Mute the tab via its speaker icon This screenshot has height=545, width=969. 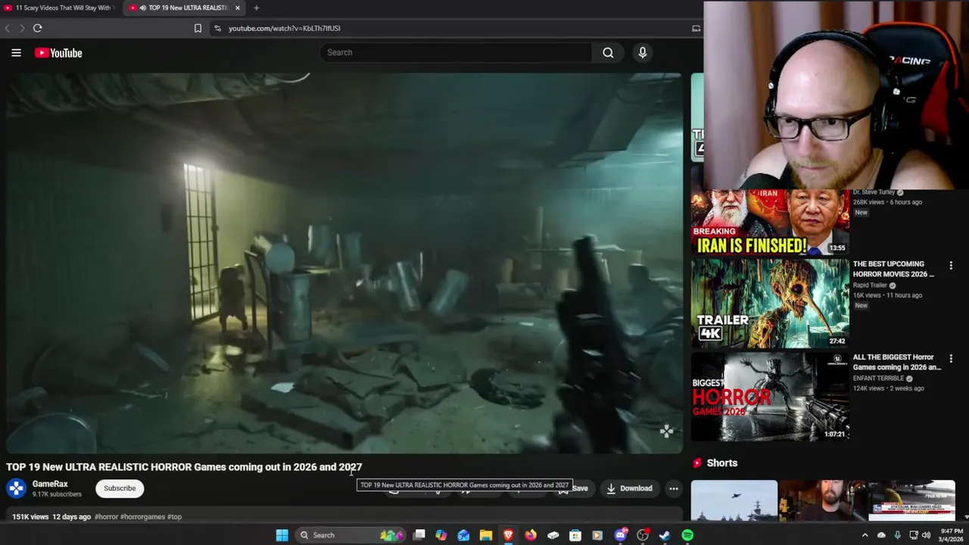142,8
